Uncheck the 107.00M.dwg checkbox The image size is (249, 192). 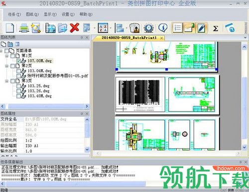pyautogui.click(x=18, y=61)
